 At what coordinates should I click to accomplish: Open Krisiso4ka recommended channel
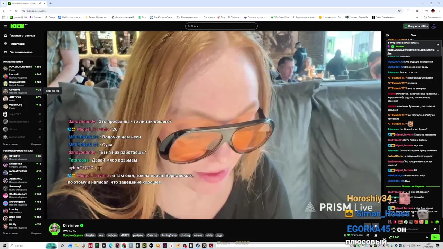(x=22, y=165)
